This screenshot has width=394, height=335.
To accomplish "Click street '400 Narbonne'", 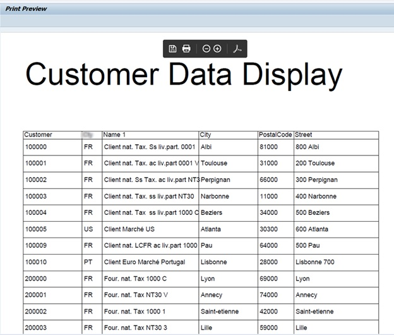I will 316,196.
